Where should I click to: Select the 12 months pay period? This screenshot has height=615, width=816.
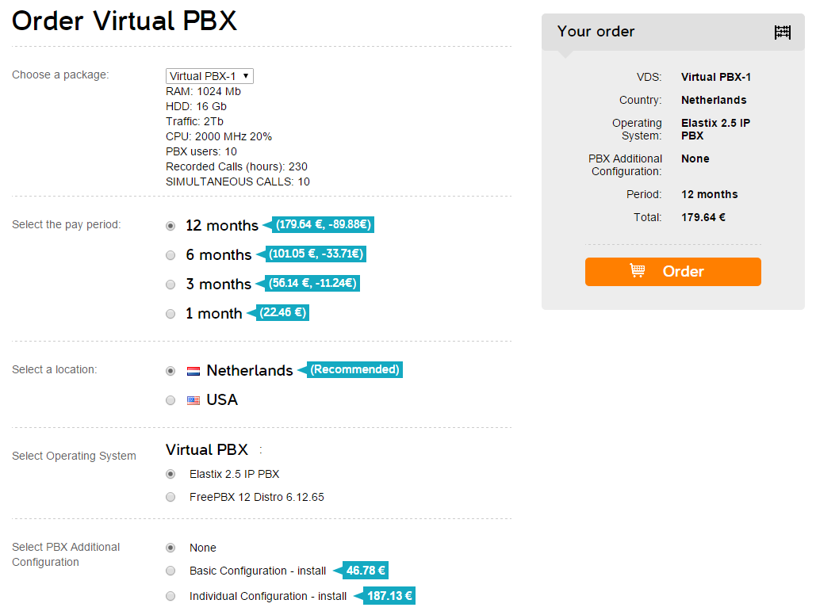(x=170, y=226)
